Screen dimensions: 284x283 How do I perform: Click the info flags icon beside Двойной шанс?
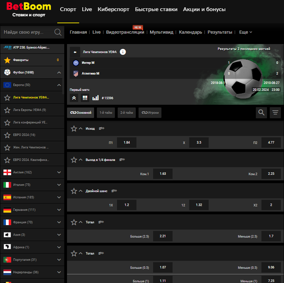coord(114,191)
